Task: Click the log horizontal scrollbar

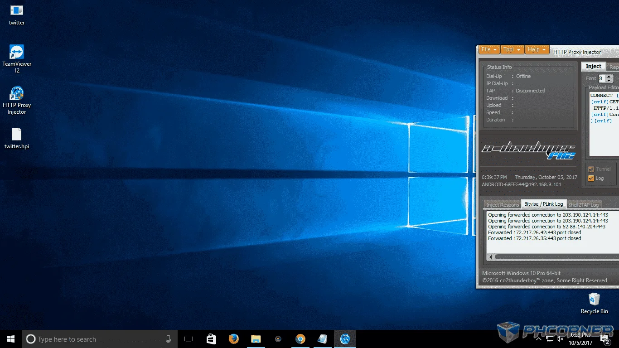Action: tap(554, 257)
